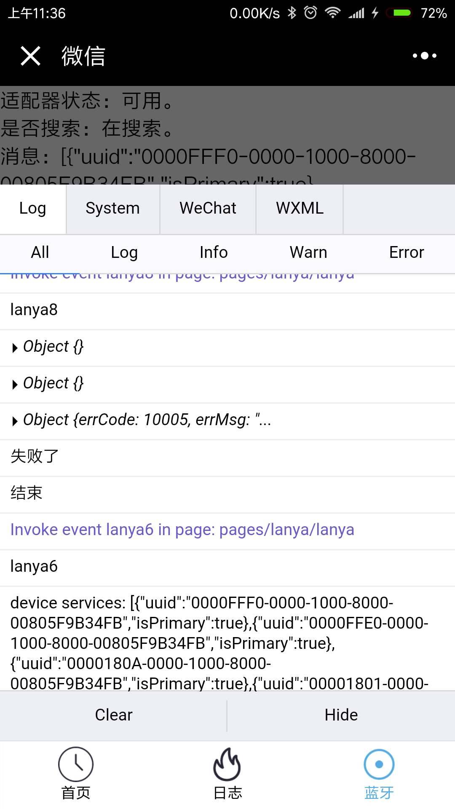Open the 蓝牙 bluetooth tab icon
The height and width of the screenshot is (809, 455).
point(379,764)
